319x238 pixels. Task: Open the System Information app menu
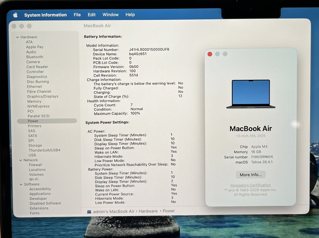point(45,15)
